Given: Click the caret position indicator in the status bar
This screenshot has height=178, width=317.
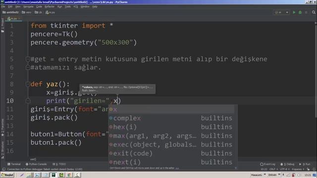Looking at the screenshot, I should coord(264,169).
